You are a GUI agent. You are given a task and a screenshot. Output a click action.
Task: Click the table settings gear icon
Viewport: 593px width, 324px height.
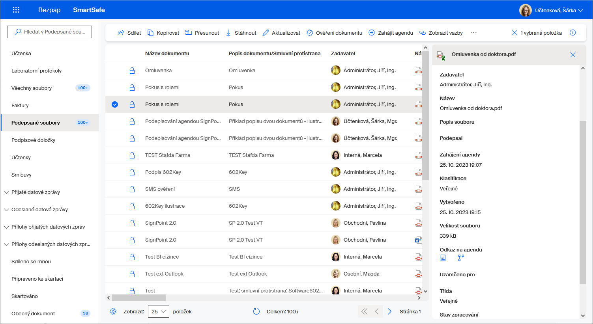click(113, 311)
